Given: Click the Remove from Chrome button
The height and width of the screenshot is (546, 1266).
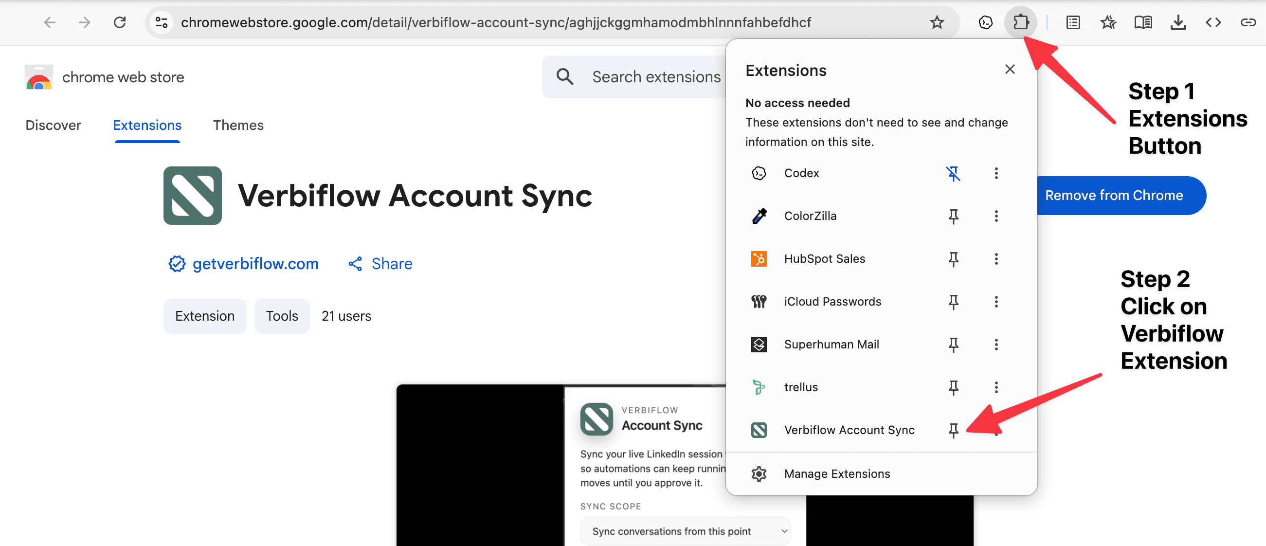Looking at the screenshot, I should coord(1121,195).
